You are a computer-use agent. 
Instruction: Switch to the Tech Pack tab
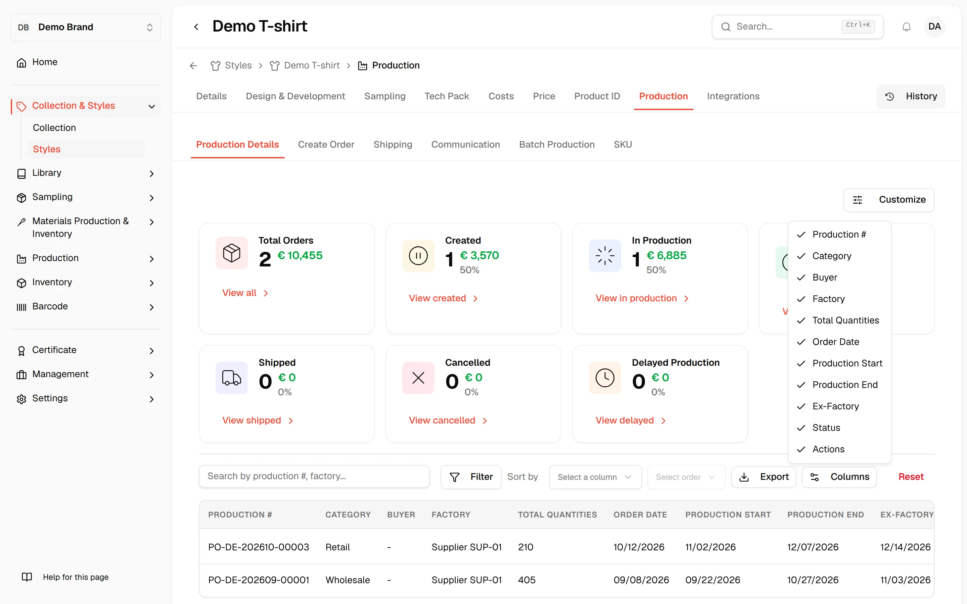click(x=447, y=96)
